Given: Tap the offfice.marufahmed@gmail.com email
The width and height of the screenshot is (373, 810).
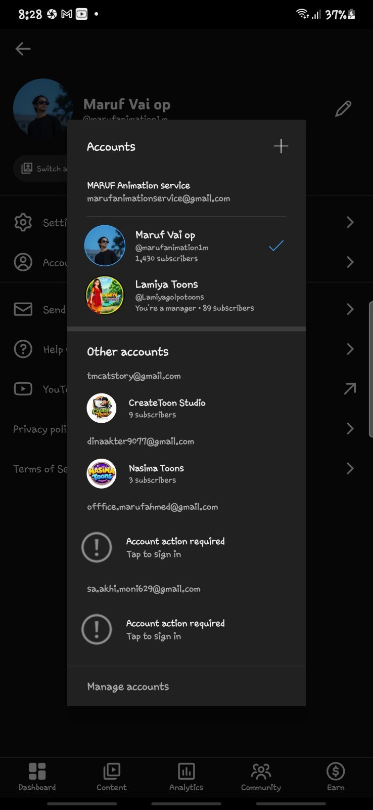Looking at the screenshot, I should (153, 507).
